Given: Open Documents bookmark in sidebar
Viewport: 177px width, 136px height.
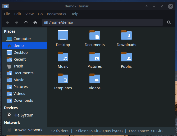Looking at the screenshot, I should [24, 73].
